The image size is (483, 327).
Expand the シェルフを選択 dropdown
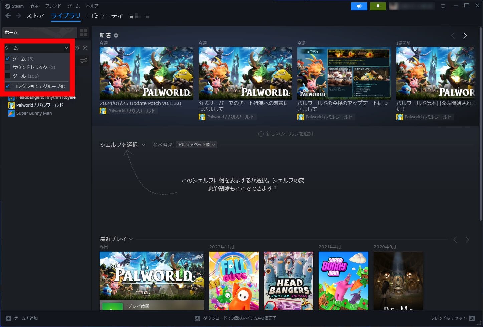click(123, 145)
